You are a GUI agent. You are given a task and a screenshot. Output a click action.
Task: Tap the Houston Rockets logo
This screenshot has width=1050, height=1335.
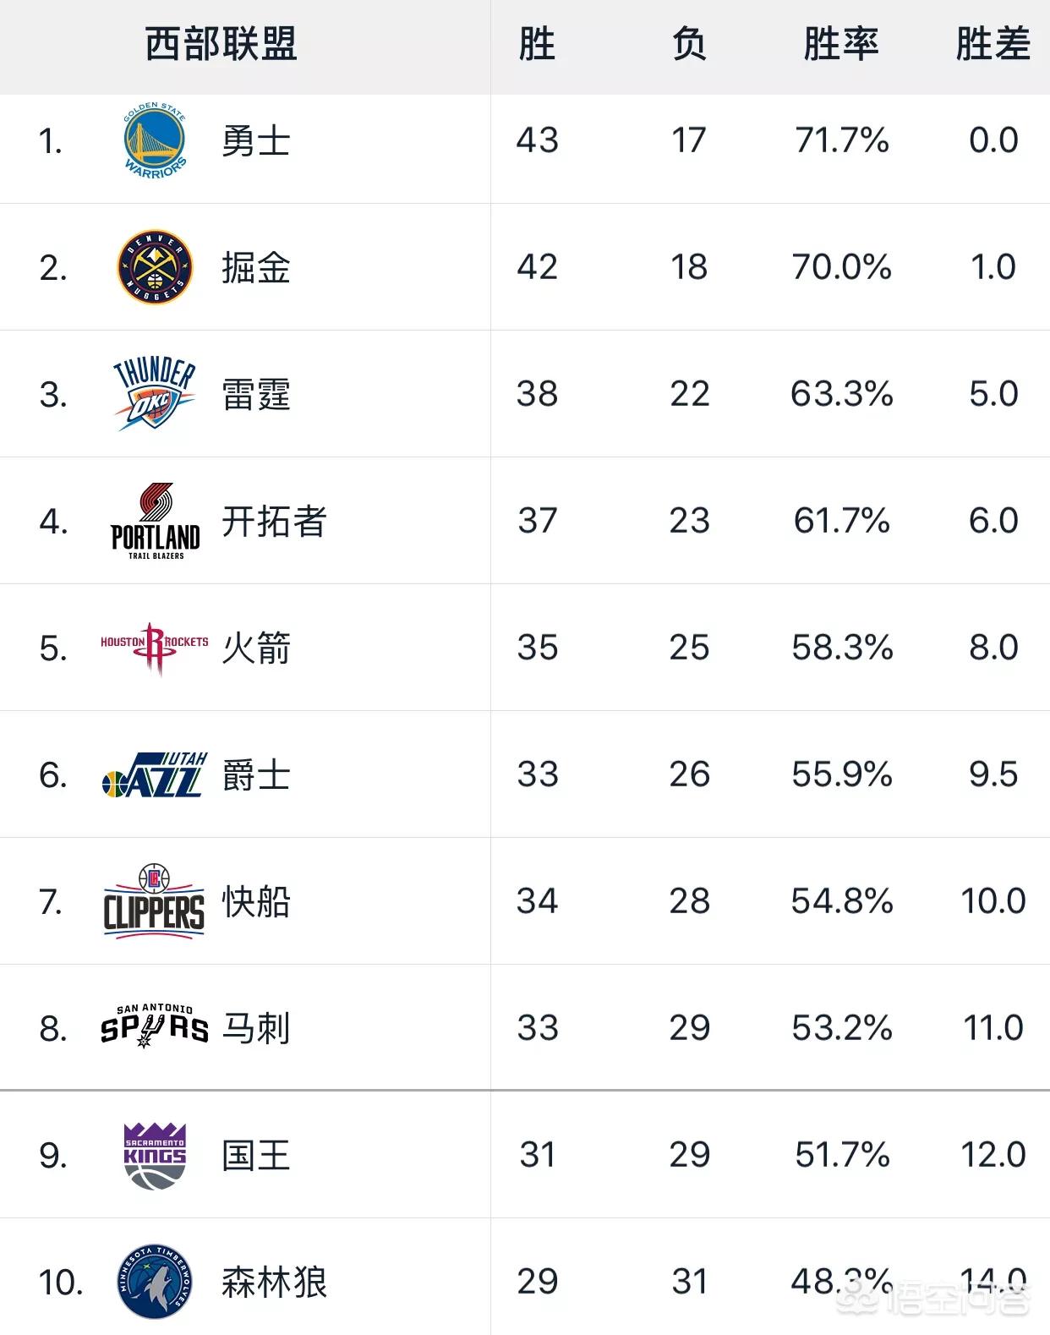click(x=155, y=648)
